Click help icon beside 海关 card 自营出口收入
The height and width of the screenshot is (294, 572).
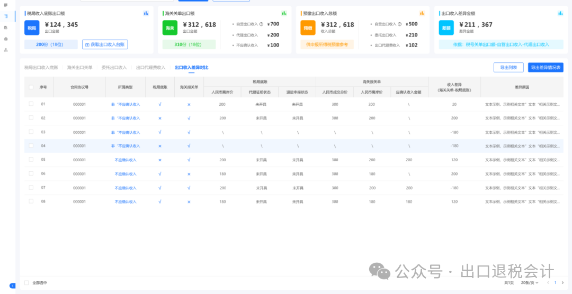[261, 24]
